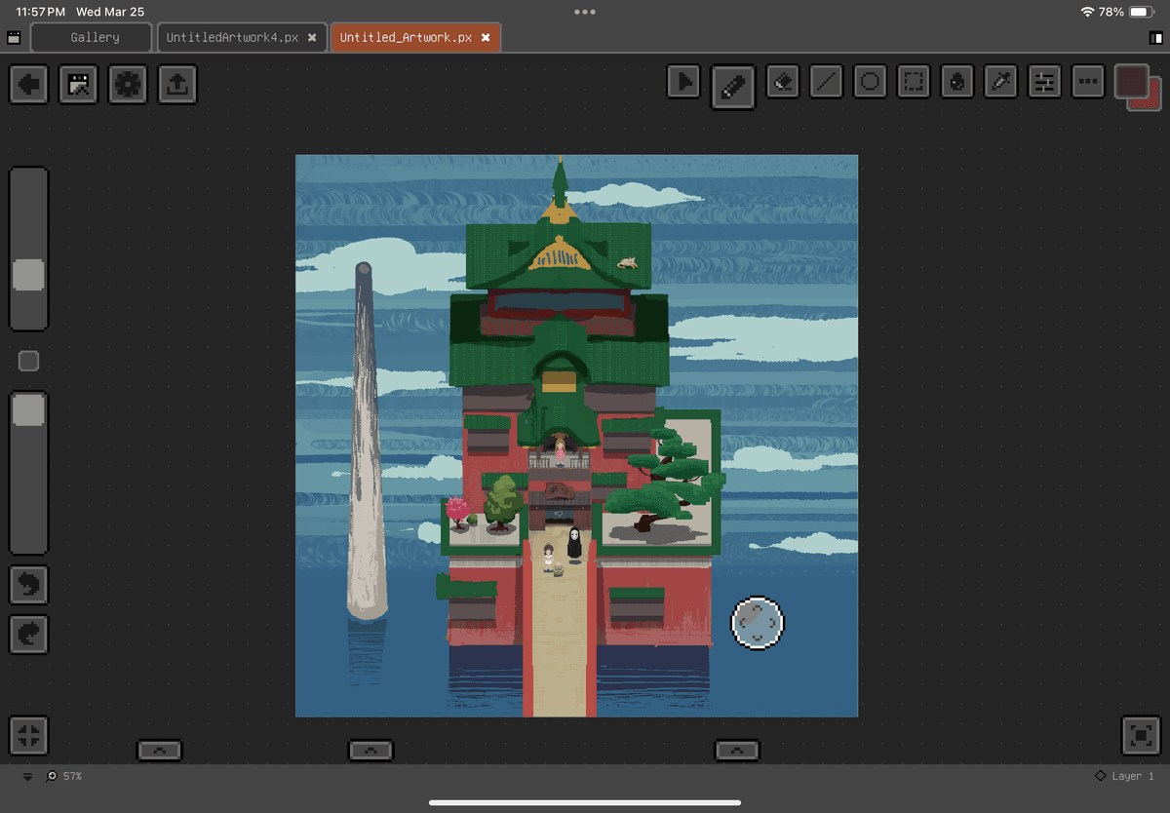Toggle the right sidebar panel icon
Image resolution: width=1170 pixels, height=813 pixels.
1156,38
